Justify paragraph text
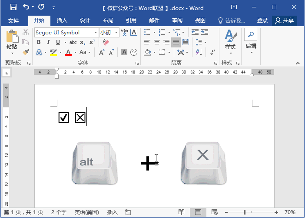Screen dimensions: 305x218 176,42
